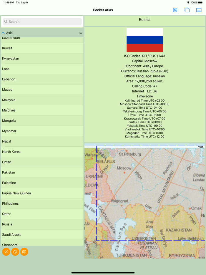
Task: Tap Moscow on the map
Action: pos(124,168)
